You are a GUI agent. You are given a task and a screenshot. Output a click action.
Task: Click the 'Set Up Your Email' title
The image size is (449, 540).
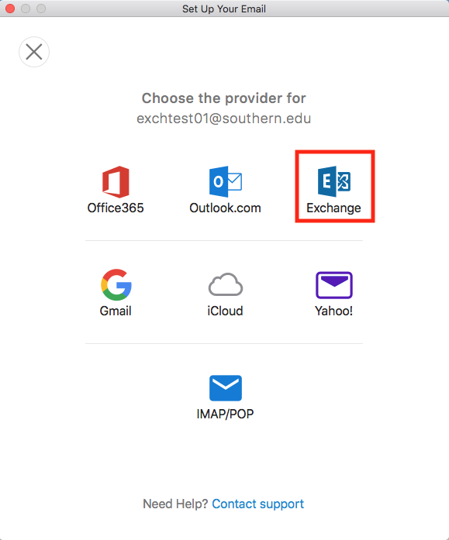[x=224, y=9]
